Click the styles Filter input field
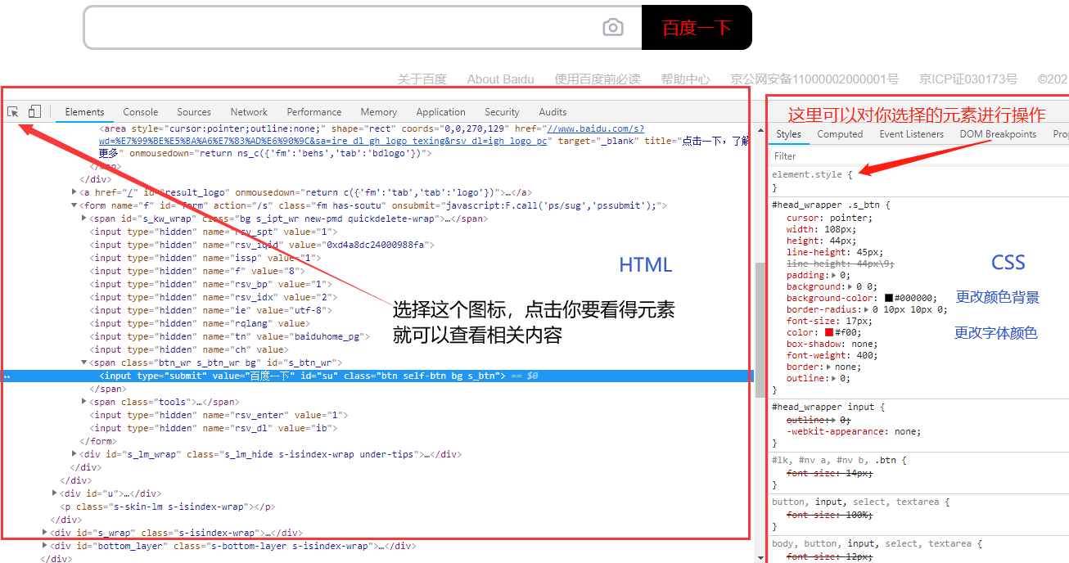Image resolution: width=1069 pixels, height=563 pixels. (918, 155)
